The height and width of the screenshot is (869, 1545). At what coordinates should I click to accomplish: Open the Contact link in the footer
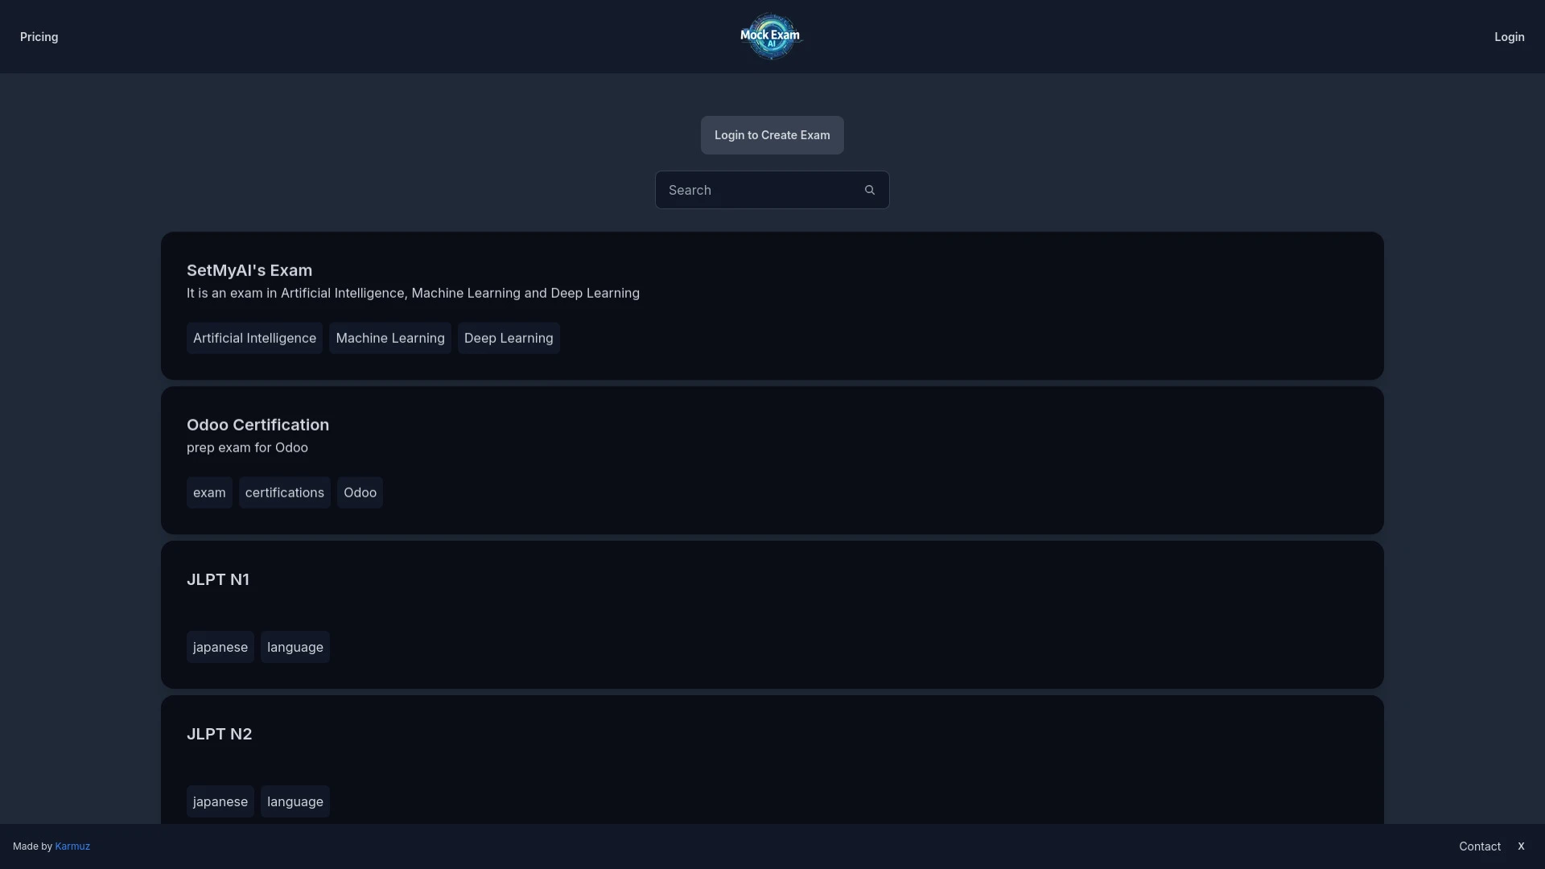tap(1481, 846)
